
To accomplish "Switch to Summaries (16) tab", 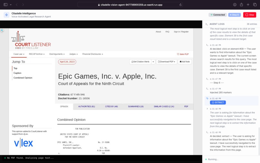I will click(136, 106).
